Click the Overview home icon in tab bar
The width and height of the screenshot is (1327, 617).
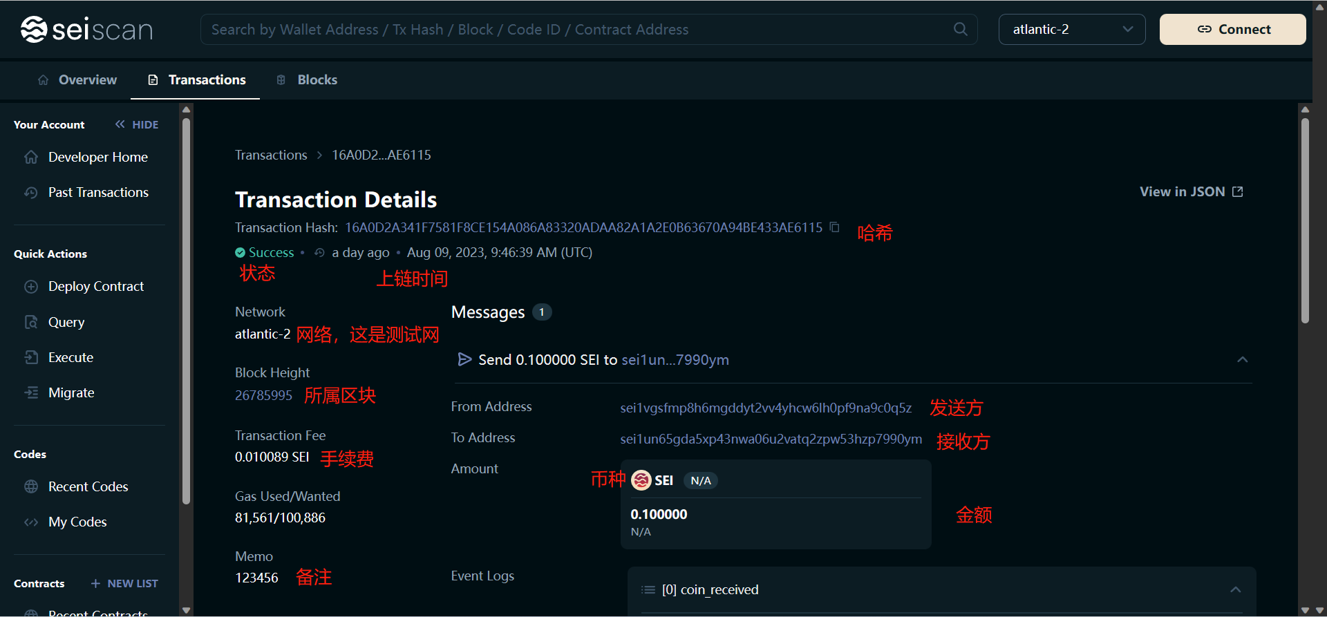point(43,79)
